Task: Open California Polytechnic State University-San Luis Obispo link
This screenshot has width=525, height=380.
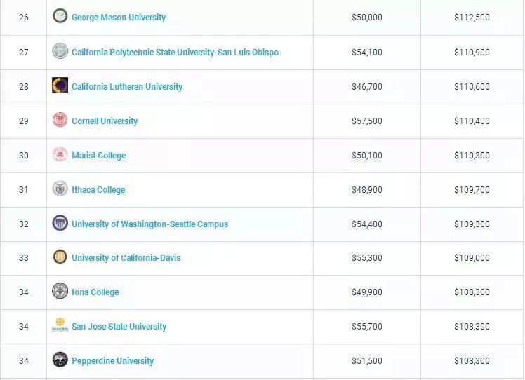Action: click(x=175, y=53)
